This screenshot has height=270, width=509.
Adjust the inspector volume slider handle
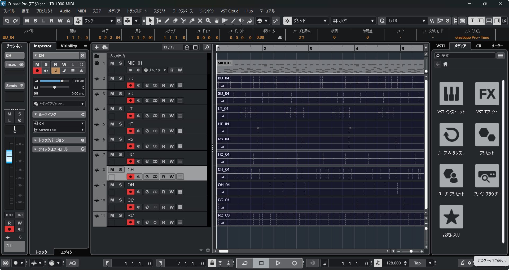click(62, 81)
